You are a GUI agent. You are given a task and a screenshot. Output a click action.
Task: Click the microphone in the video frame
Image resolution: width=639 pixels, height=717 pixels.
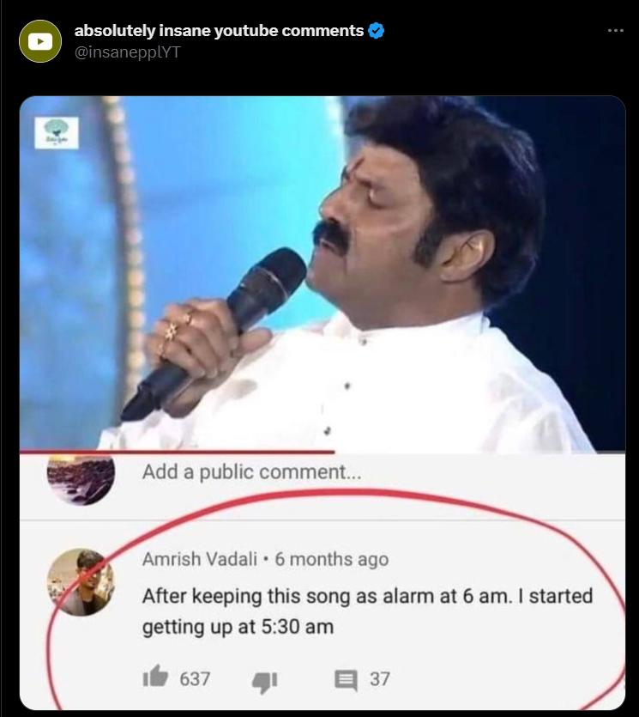pyautogui.click(x=214, y=334)
